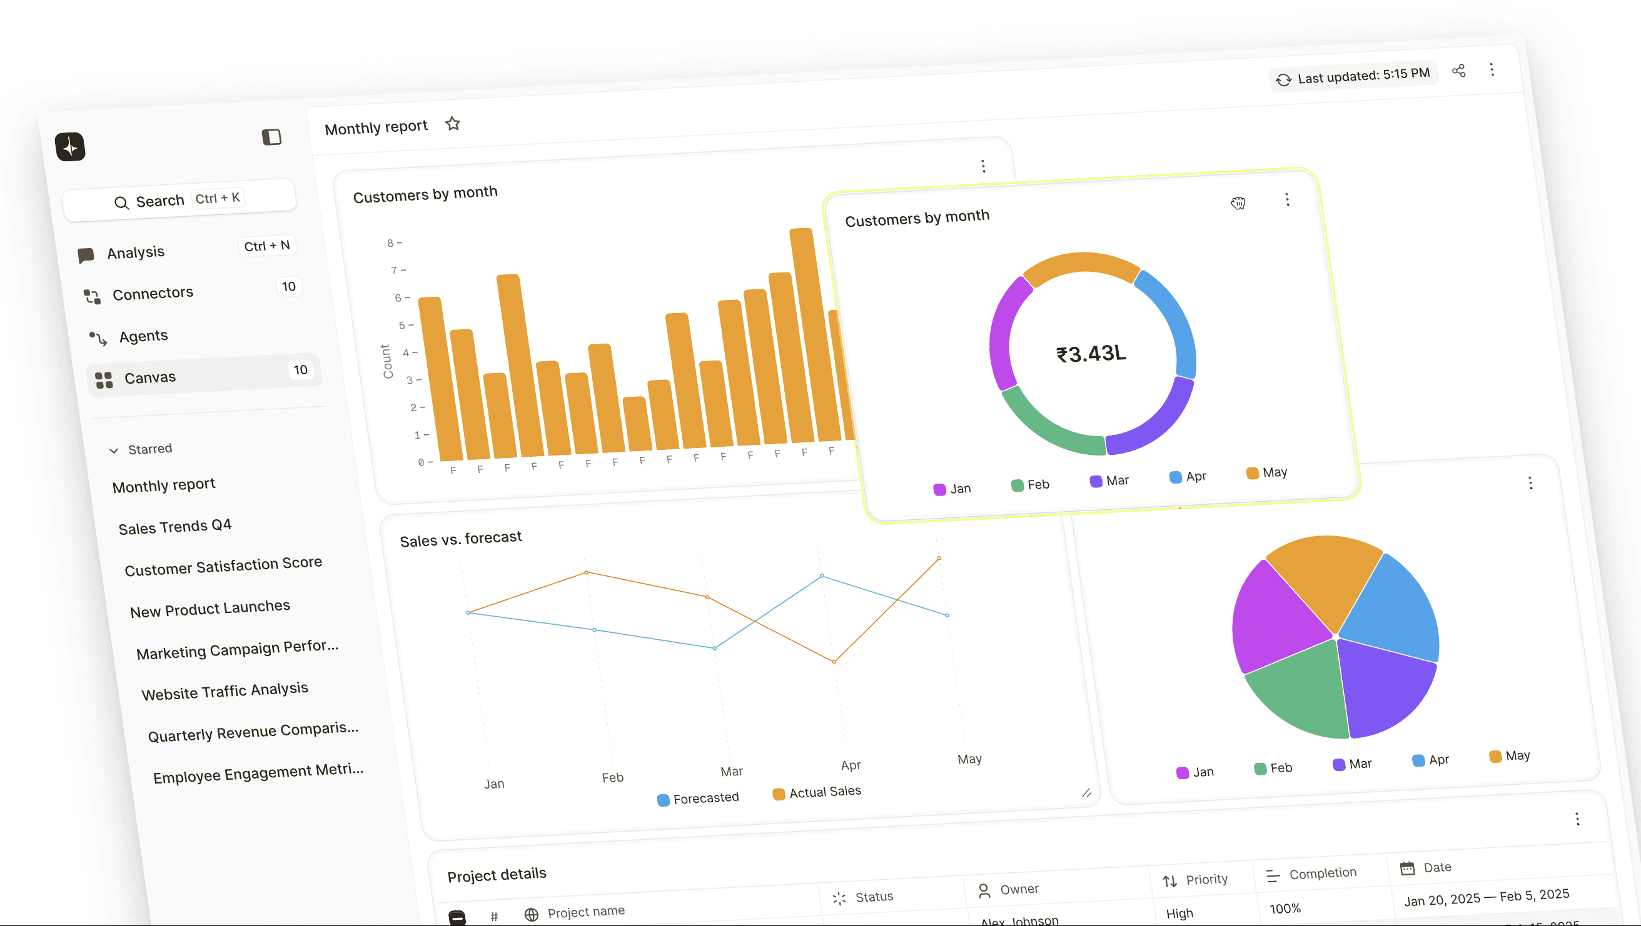Click the share icon in the header

coord(1458,71)
